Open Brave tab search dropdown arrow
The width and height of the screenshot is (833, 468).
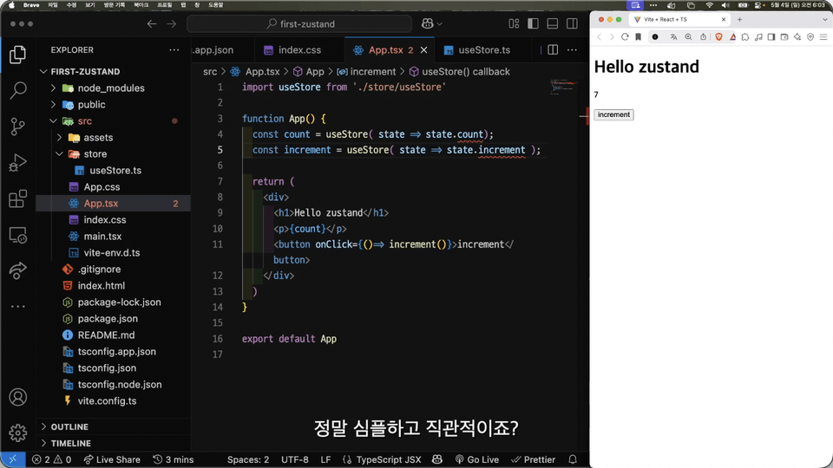pos(824,20)
